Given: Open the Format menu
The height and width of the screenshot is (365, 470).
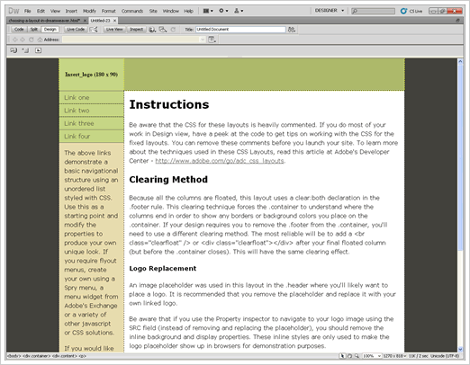Looking at the screenshot, I should tap(108, 11).
